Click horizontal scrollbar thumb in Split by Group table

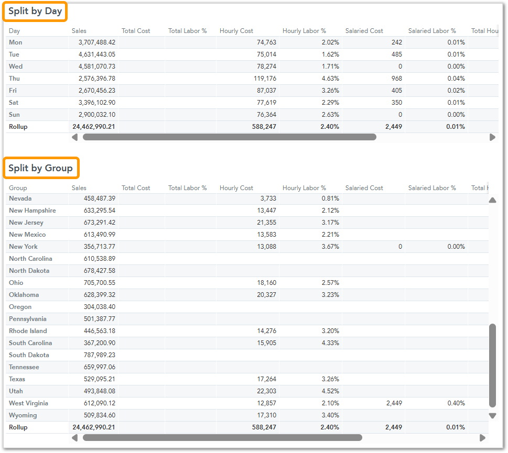(222, 438)
